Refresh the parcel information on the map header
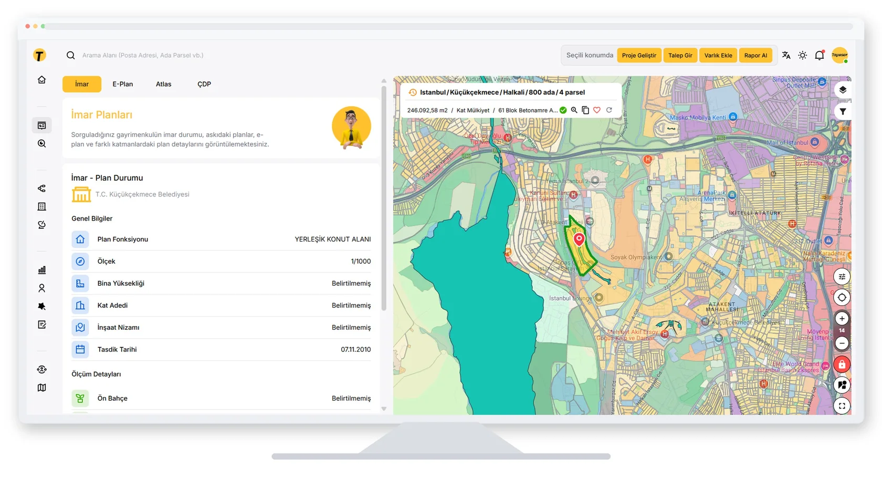882x480 pixels. coord(609,110)
